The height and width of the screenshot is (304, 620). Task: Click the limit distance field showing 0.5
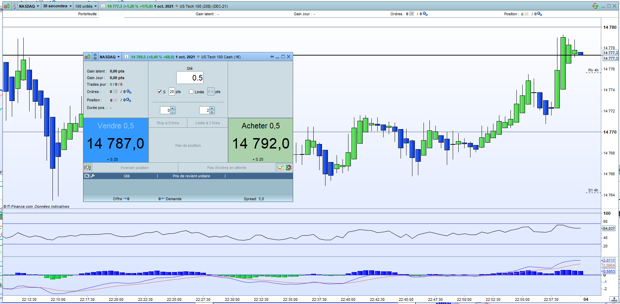(x=211, y=92)
